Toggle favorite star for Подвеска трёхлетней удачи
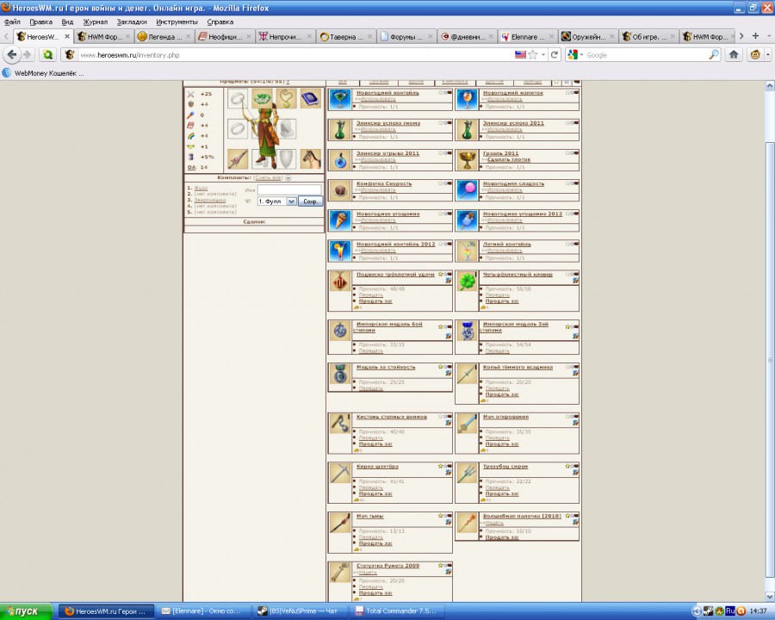 440,274
